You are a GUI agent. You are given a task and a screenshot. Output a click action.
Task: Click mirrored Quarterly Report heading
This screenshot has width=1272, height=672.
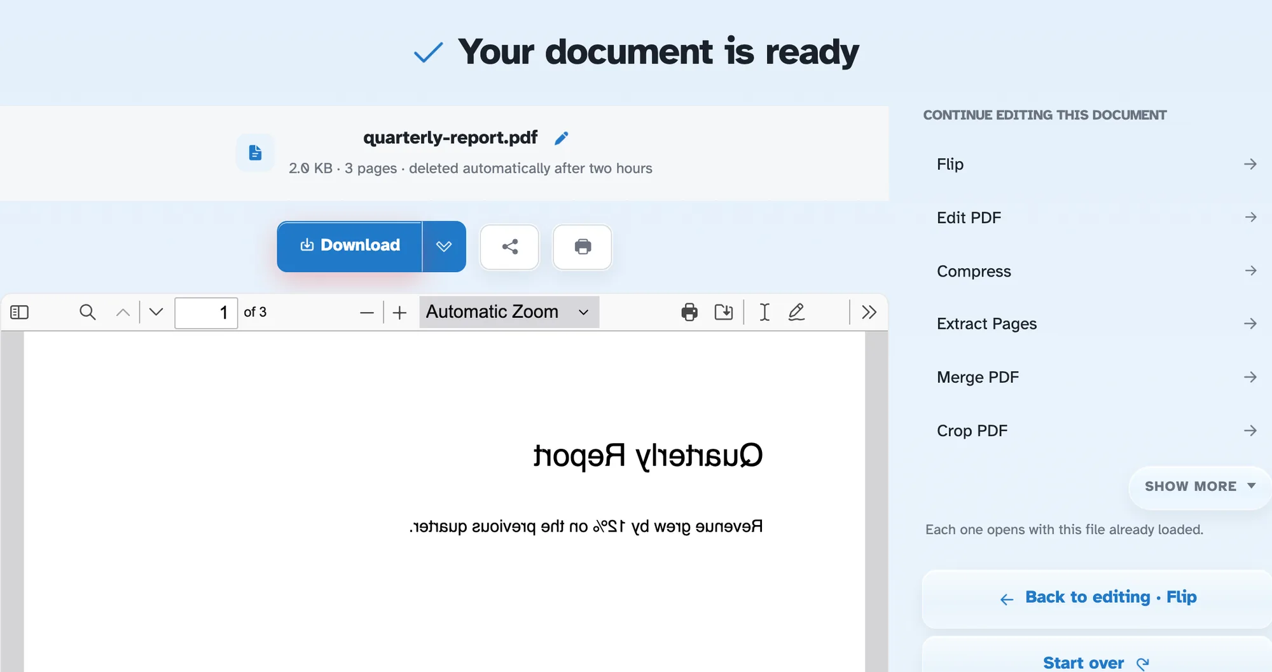pyautogui.click(x=647, y=456)
